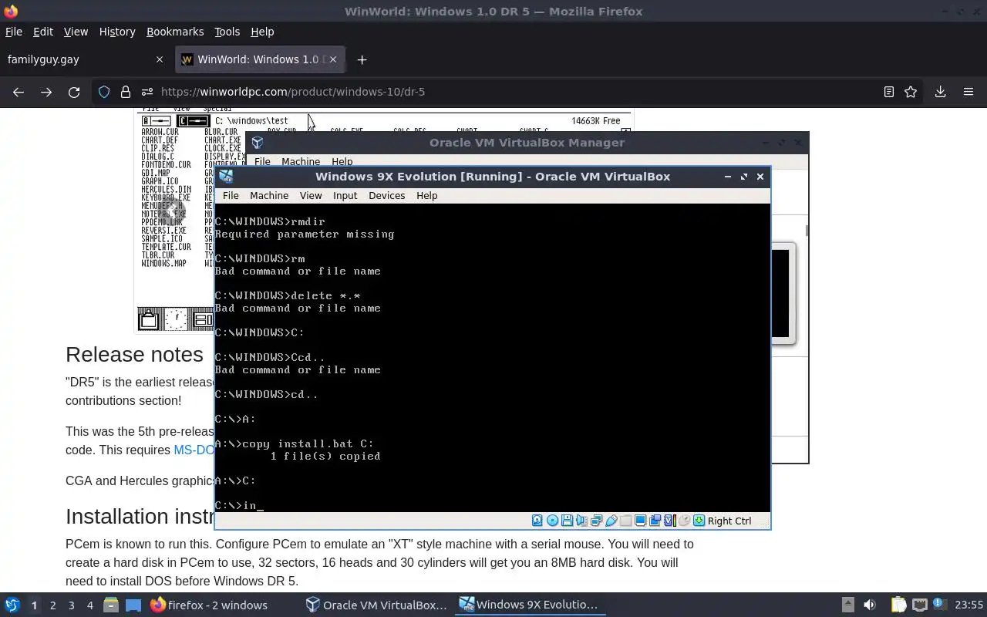987x617 pixels.
Task: Click the network adapters icon in VM status bar
Action: (x=596, y=521)
